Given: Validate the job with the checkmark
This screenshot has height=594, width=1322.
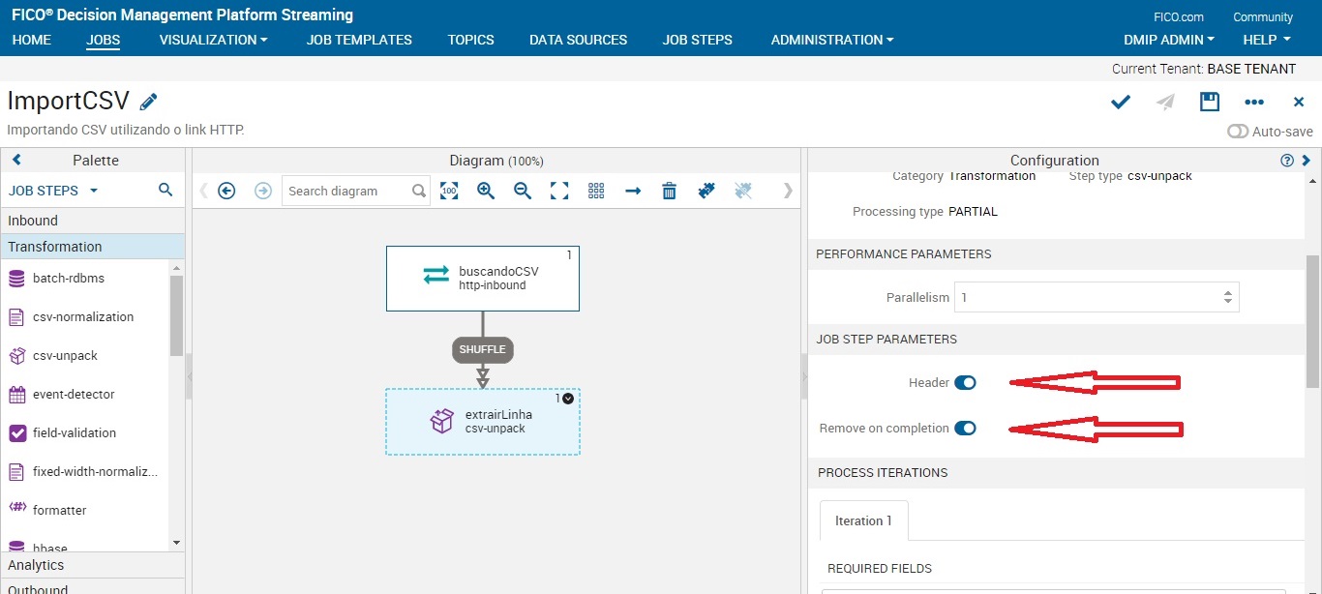Looking at the screenshot, I should tap(1120, 101).
